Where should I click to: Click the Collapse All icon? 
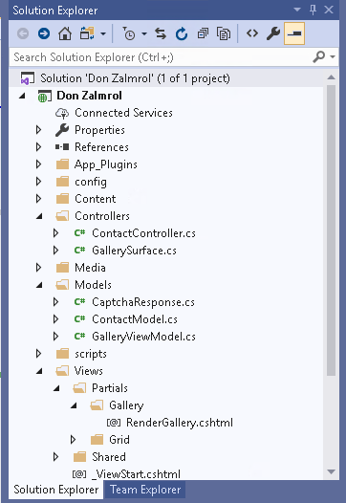click(203, 33)
